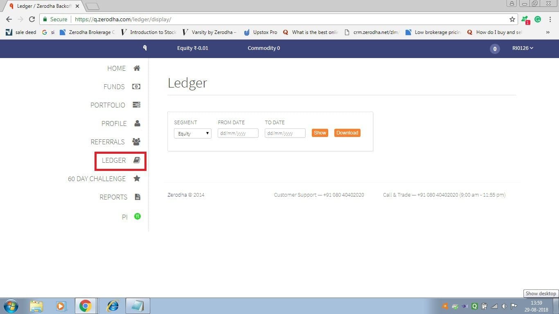
Task: Click the portfolio list icon
Action: 137,105
